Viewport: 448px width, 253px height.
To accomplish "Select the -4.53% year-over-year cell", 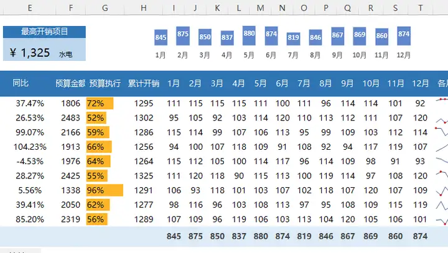I will coord(30,162).
